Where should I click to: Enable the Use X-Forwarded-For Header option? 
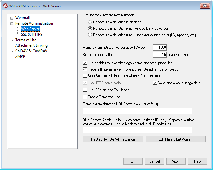click(85, 90)
